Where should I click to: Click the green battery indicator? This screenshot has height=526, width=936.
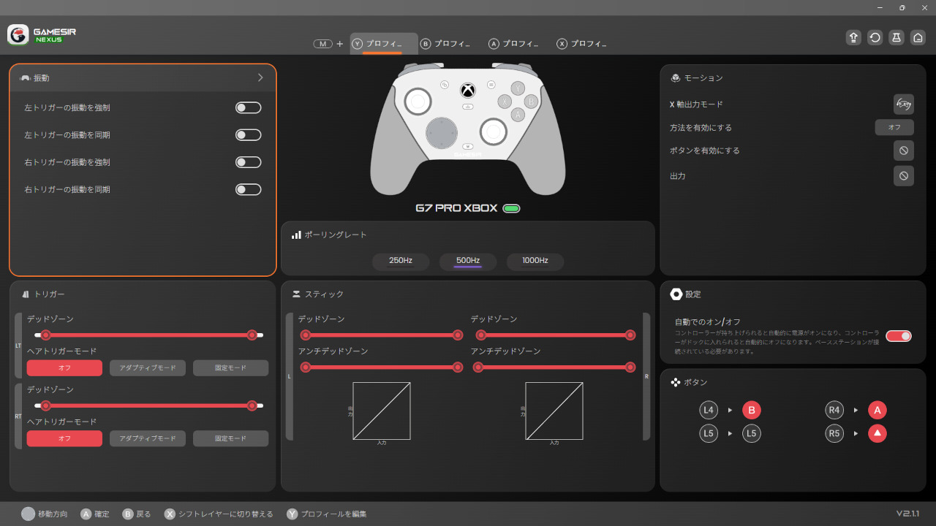[x=511, y=208]
